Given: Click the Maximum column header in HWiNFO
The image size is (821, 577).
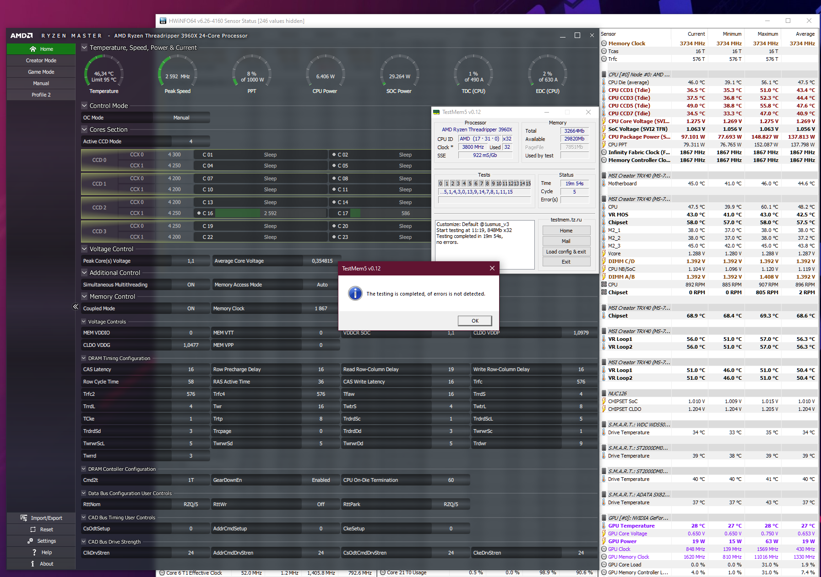Looking at the screenshot, I should (x=762, y=34).
